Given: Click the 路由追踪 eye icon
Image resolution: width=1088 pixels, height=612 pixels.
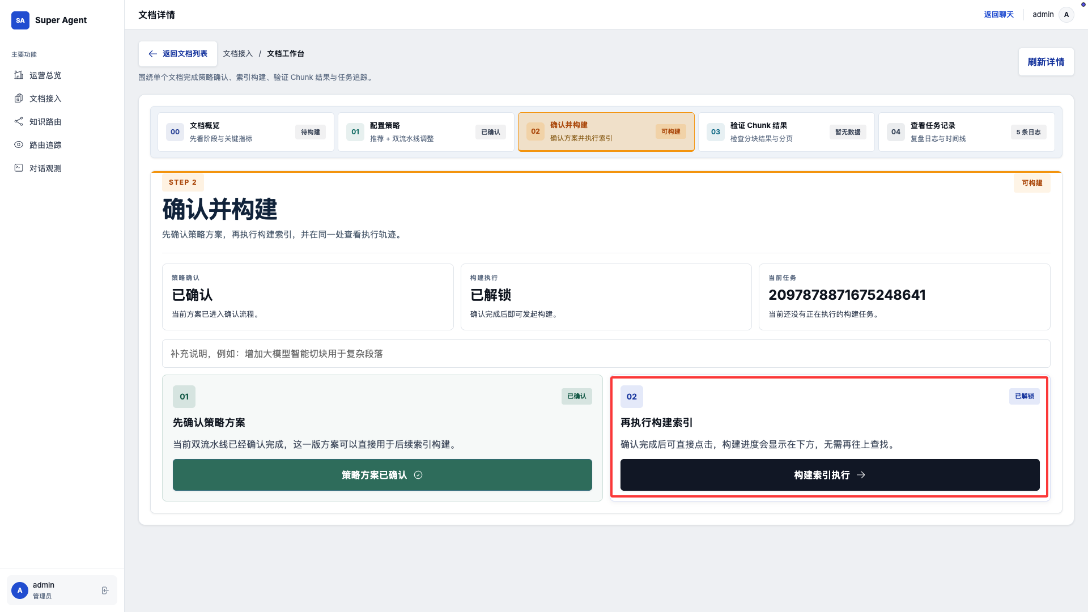Looking at the screenshot, I should (19, 144).
